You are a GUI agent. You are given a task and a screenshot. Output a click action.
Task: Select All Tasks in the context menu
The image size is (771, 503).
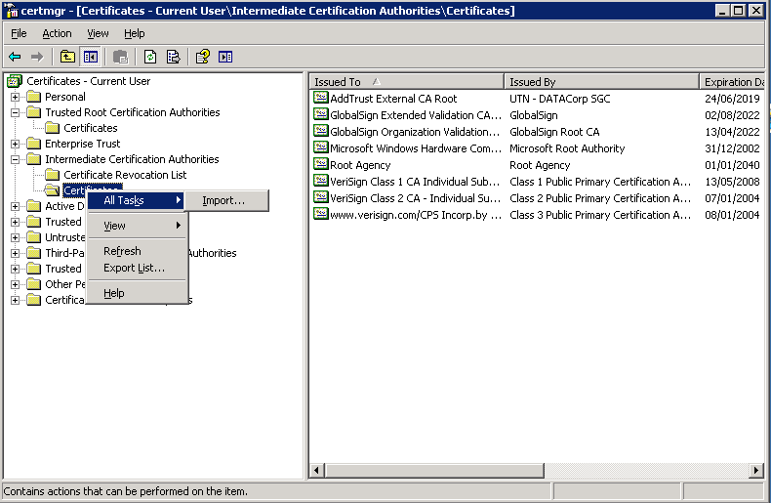[137, 200]
